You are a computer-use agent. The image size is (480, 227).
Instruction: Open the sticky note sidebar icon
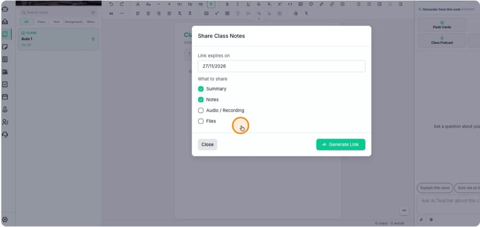click(5, 47)
